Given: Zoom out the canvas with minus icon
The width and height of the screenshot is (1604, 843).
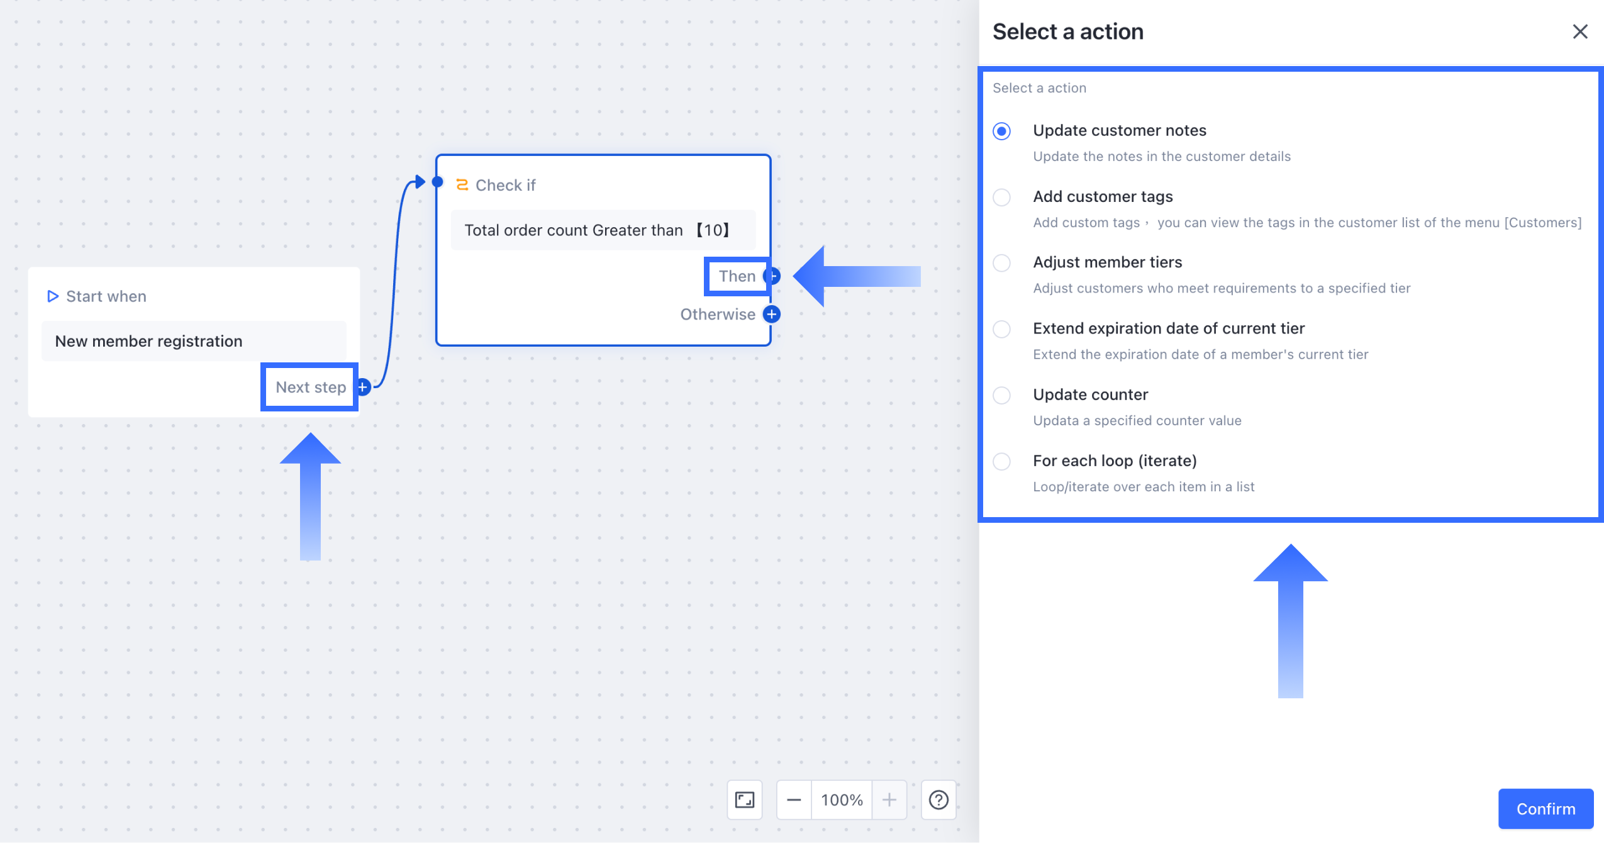Looking at the screenshot, I should tap(794, 800).
